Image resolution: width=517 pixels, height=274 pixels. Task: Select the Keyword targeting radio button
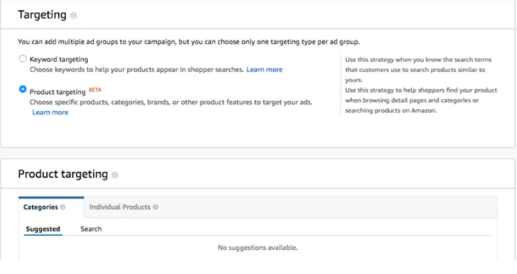[23, 59]
